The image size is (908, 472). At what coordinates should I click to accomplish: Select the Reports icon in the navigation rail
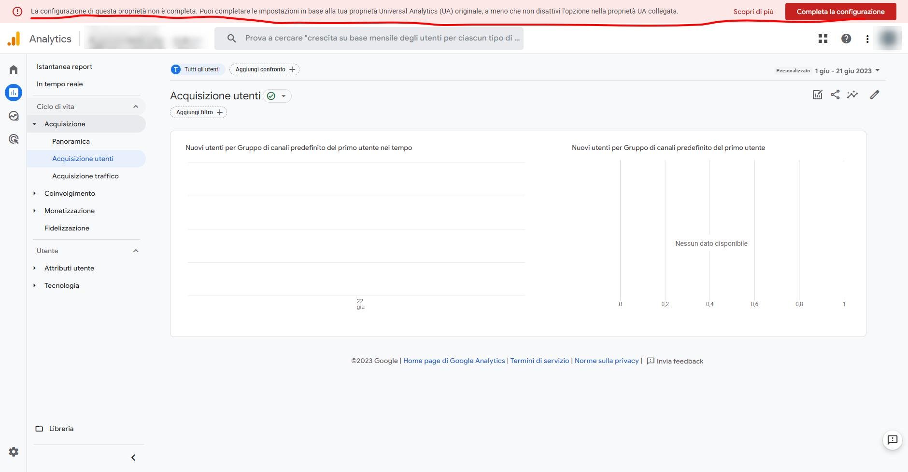point(13,92)
